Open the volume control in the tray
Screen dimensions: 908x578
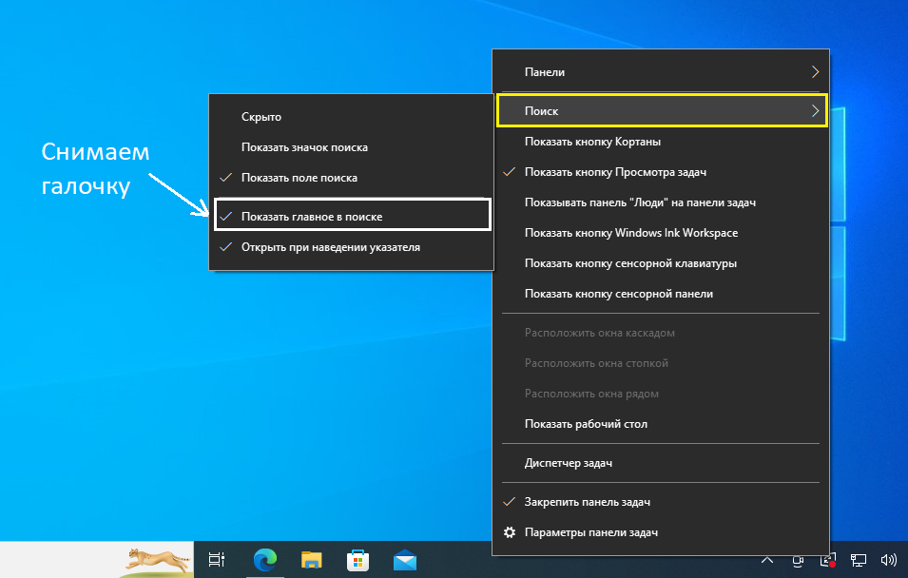pyautogui.click(x=888, y=560)
